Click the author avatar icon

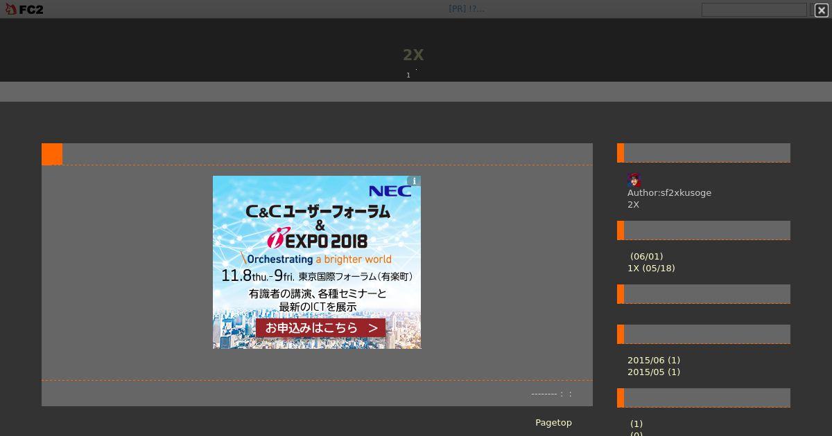(x=634, y=180)
